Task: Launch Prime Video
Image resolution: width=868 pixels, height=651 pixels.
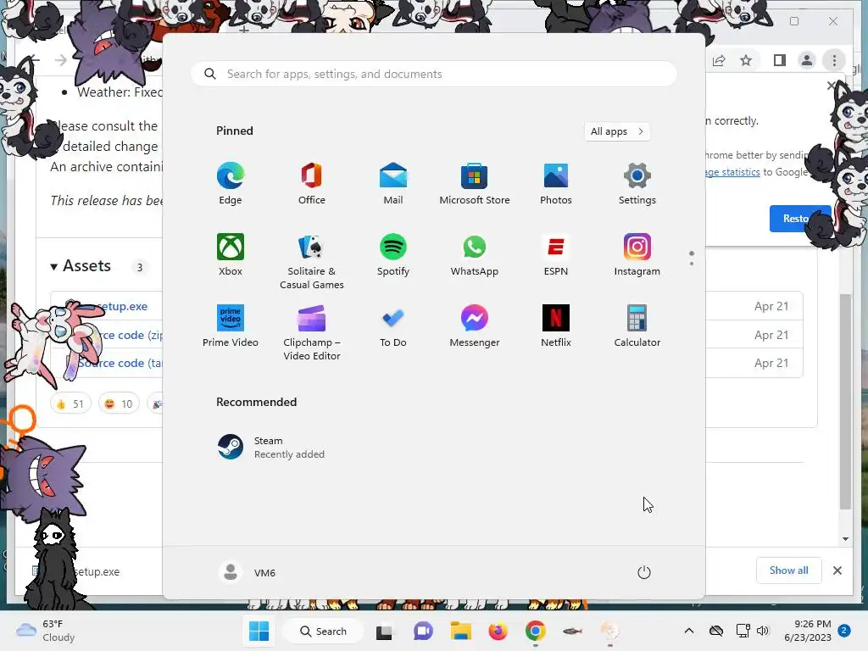Action: point(231,326)
